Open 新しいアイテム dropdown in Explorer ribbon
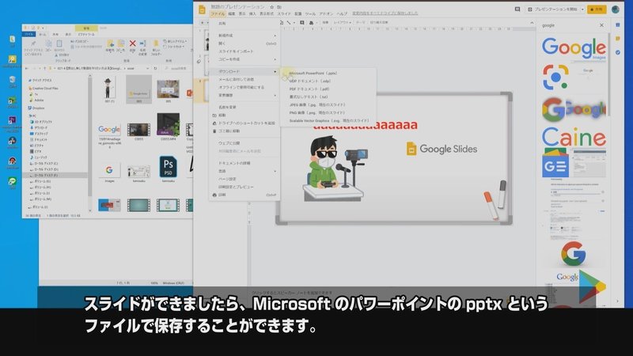633x356 pixels. pyautogui.click(x=175, y=41)
